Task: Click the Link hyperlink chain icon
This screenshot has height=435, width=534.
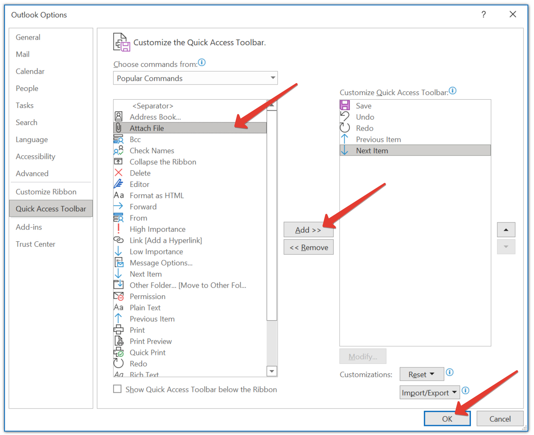Action: click(118, 240)
